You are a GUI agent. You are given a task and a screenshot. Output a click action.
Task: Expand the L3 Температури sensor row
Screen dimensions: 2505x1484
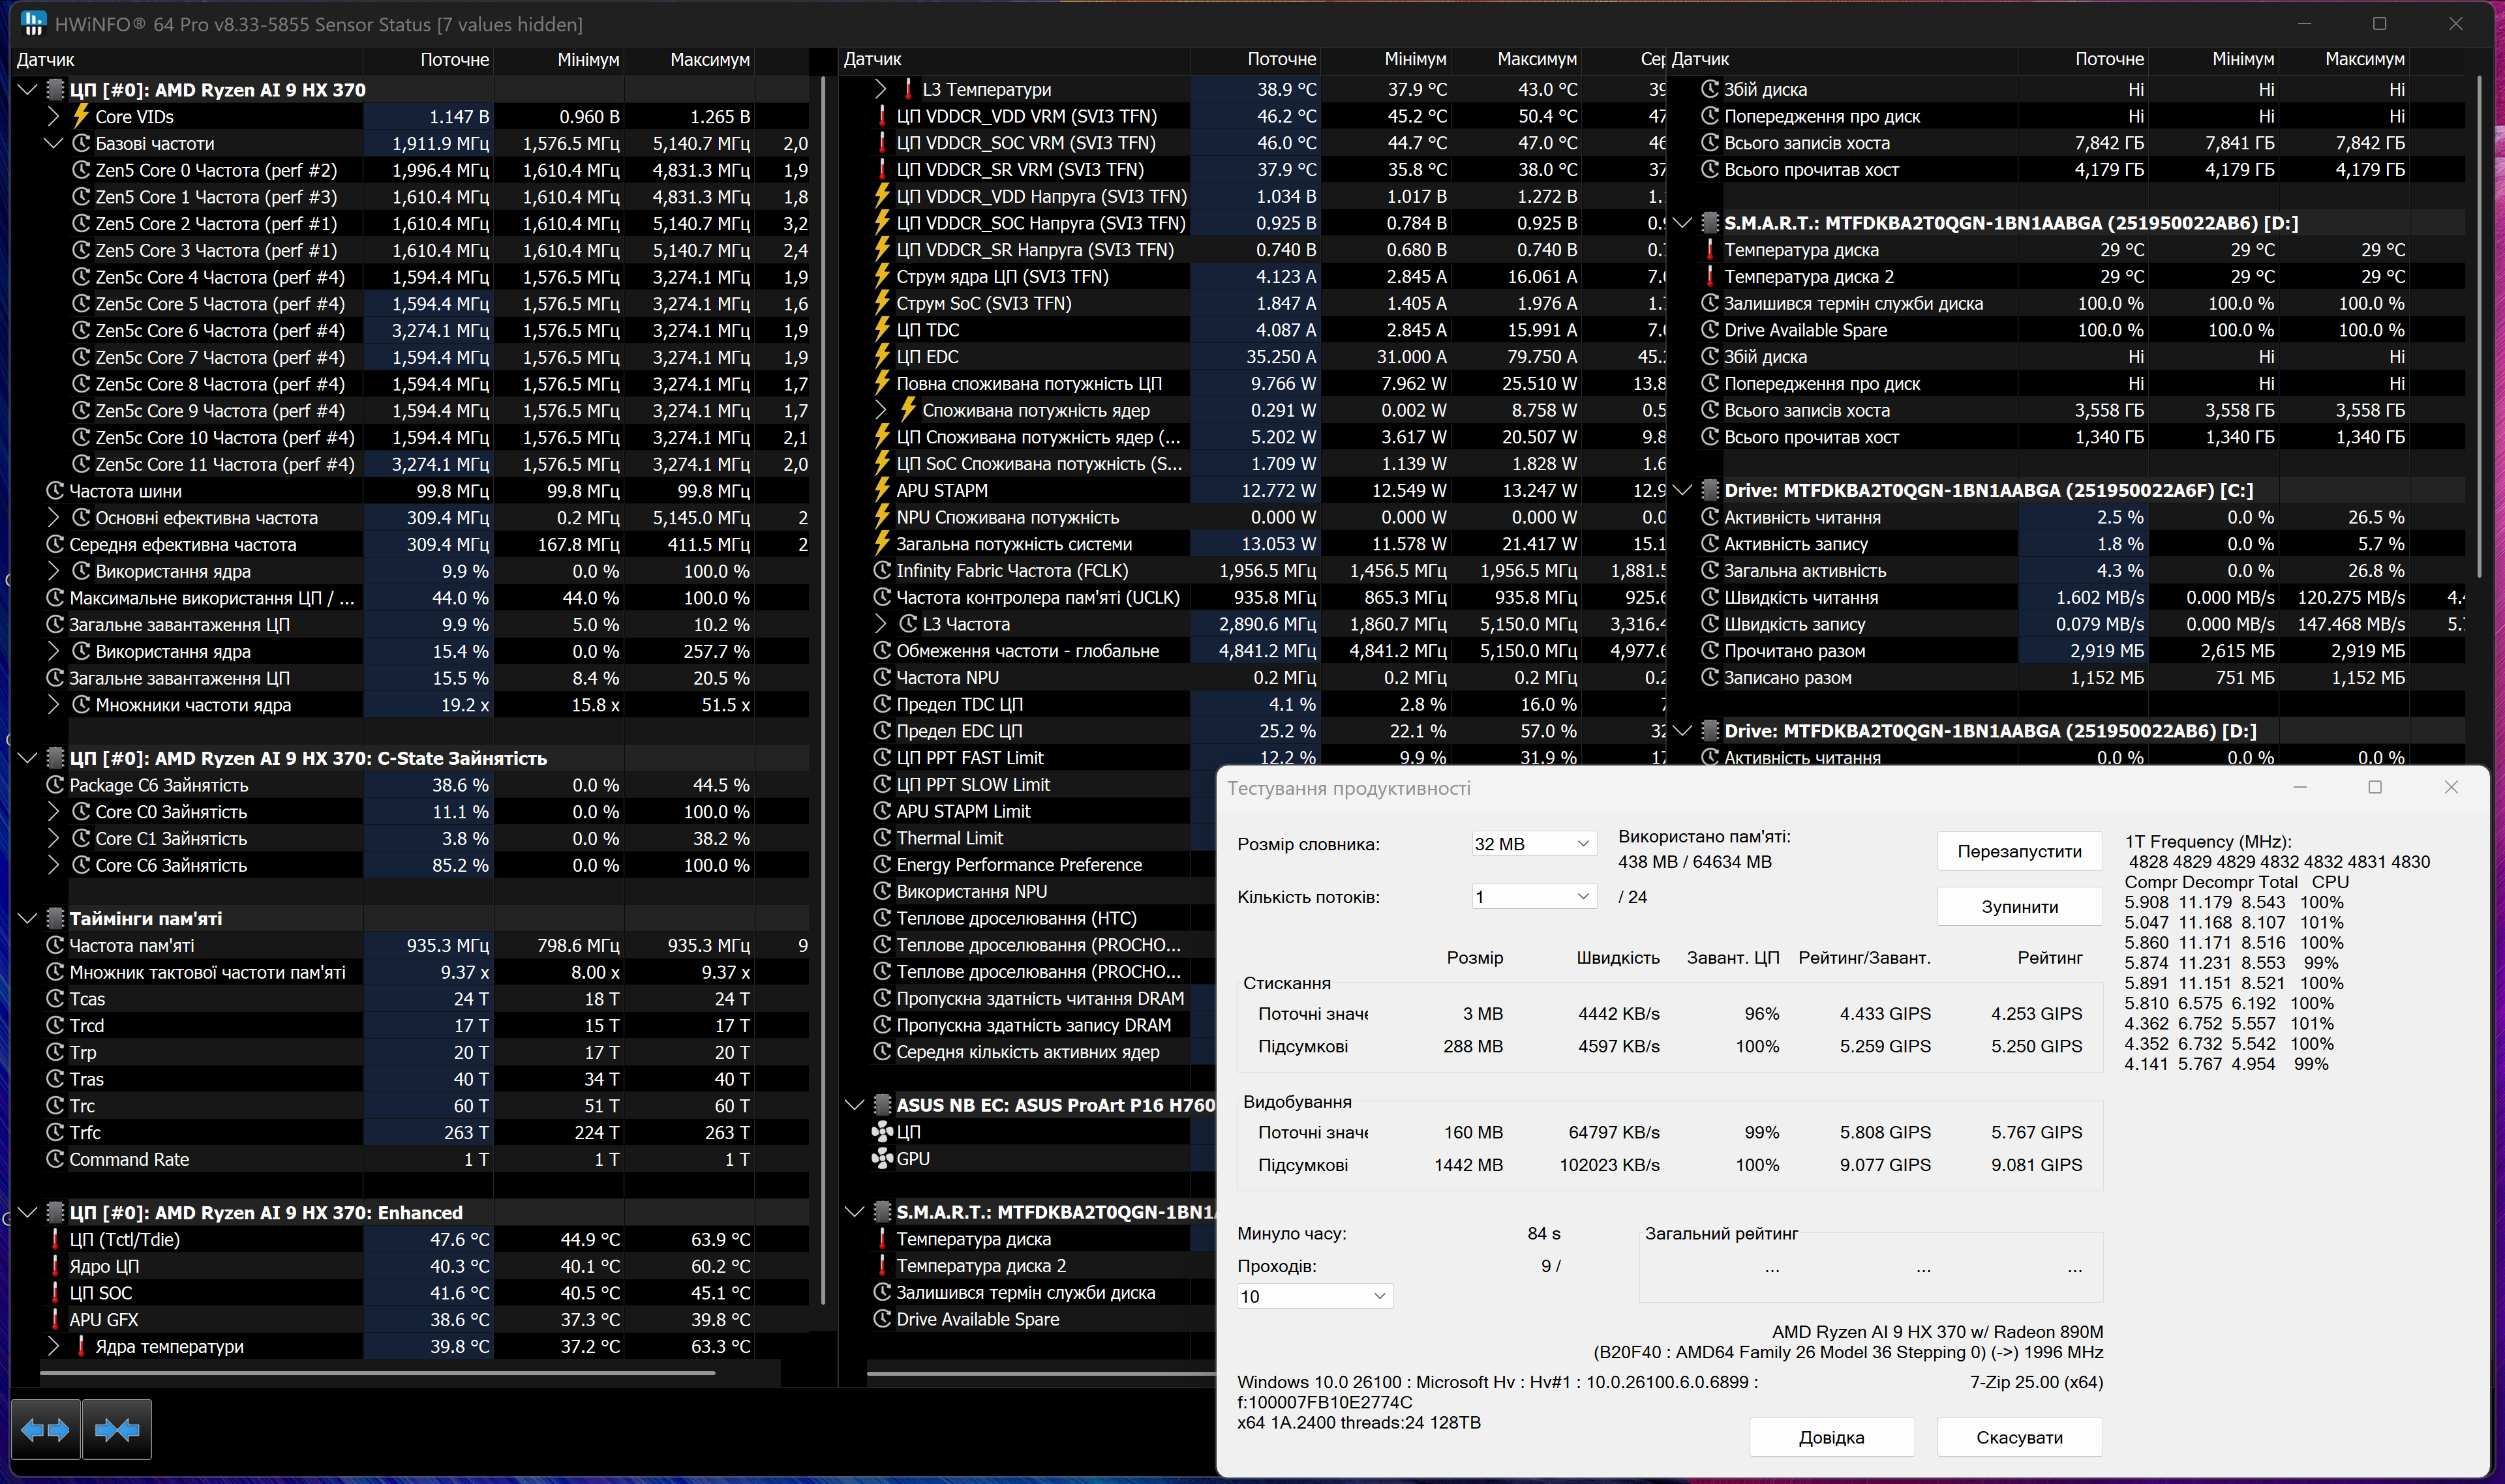pos(881,90)
